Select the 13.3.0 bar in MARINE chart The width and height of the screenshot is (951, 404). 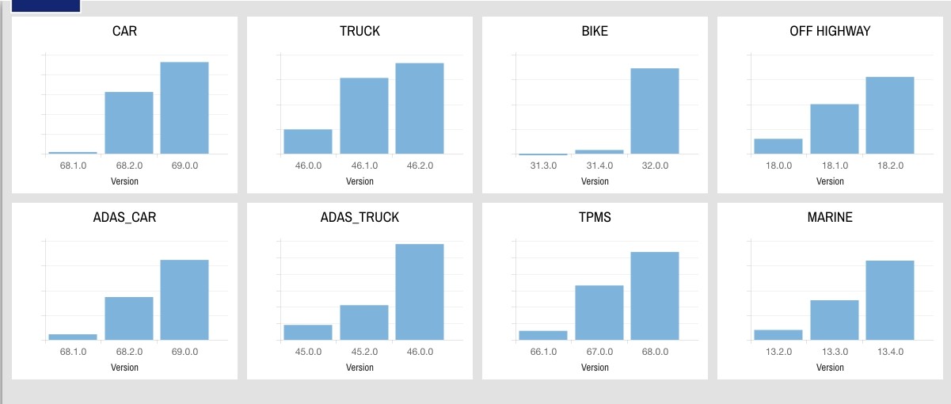[835, 320]
